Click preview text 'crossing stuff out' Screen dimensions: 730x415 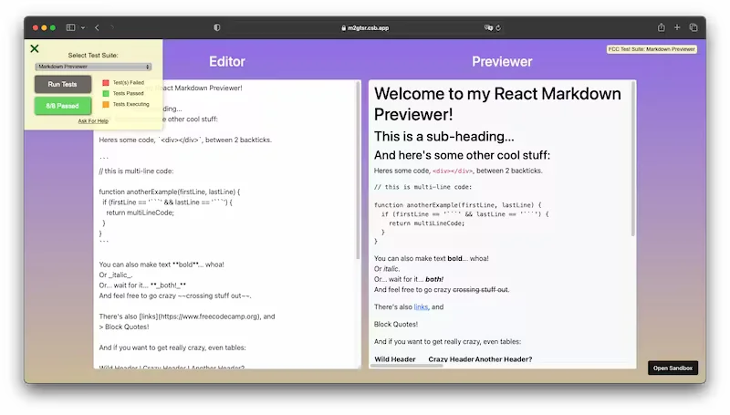(x=480, y=290)
